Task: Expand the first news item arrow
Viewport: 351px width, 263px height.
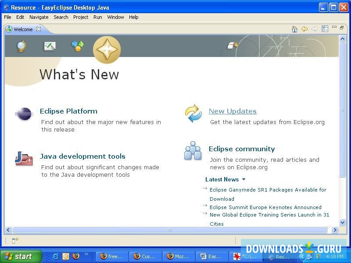Action: (205, 188)
